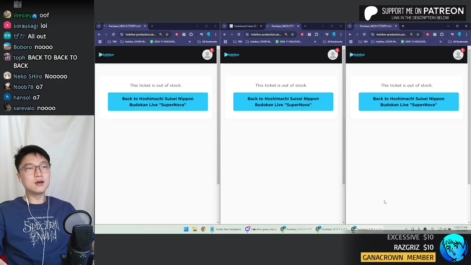Open the media control icon in the right window

(452, 34)
